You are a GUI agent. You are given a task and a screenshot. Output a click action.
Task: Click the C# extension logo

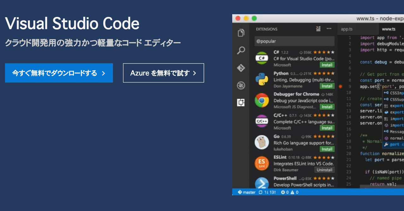262,58
